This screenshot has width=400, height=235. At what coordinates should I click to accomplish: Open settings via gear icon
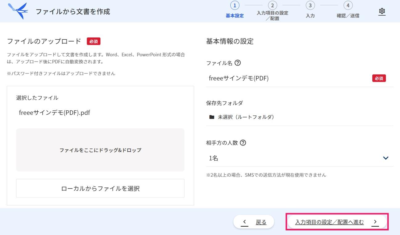pyautogui.click(x=382, y=11)
